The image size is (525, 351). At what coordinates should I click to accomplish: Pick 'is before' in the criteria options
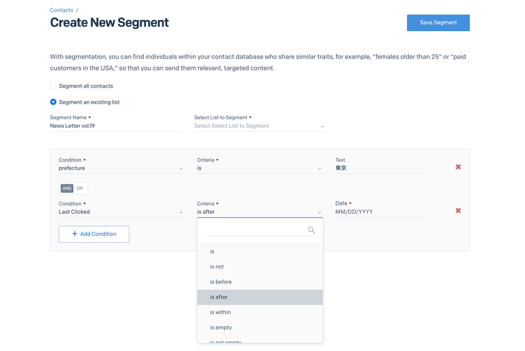coord(221,282)
